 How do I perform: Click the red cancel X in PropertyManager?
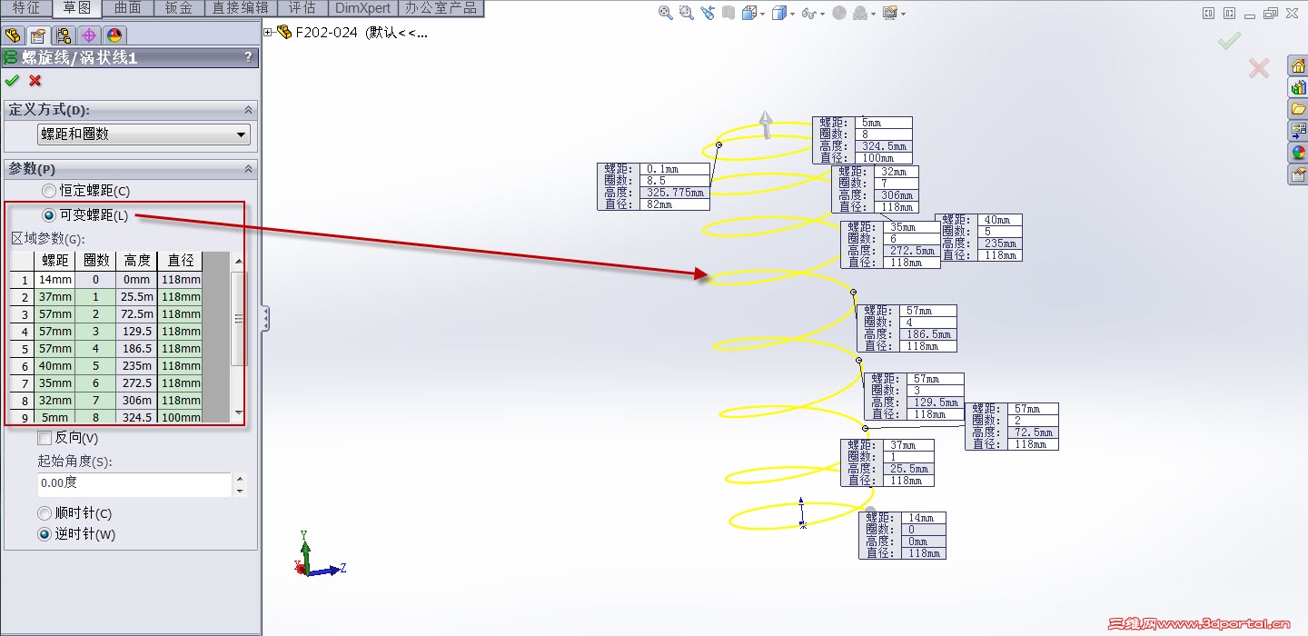tap(35, 80)
